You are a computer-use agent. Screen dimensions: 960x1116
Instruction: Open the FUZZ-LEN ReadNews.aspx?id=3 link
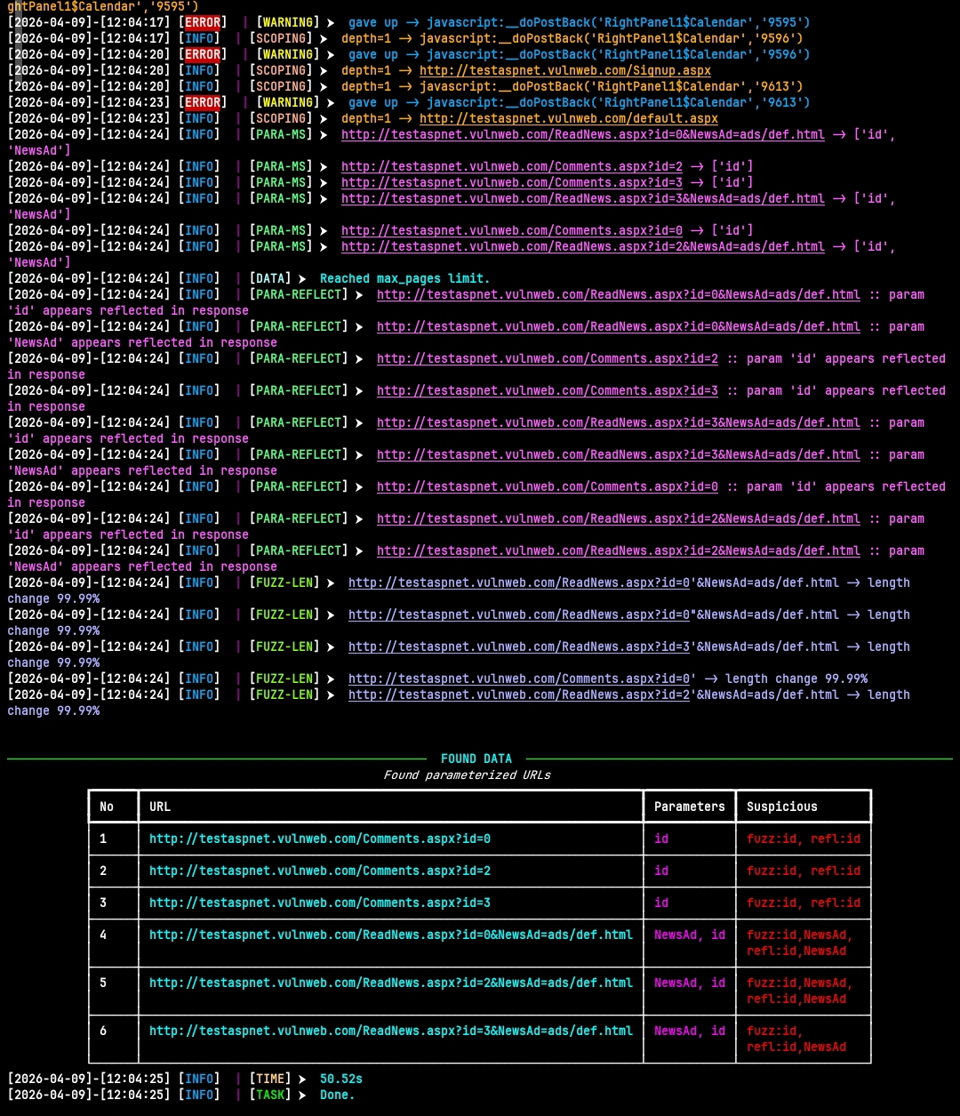click(x=519, y=646)
